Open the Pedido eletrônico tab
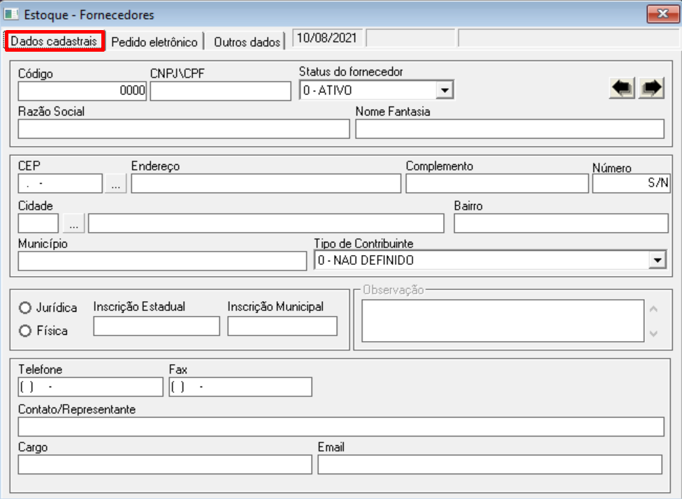 [x=154, y=42]
